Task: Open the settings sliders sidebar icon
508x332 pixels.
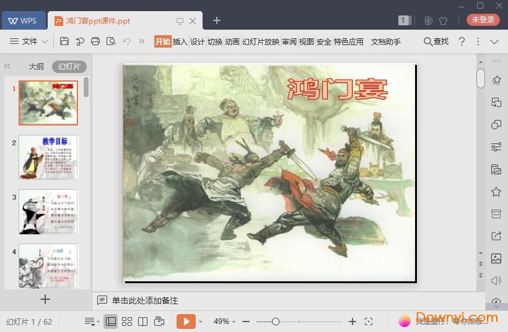Action: pos(496,147)
